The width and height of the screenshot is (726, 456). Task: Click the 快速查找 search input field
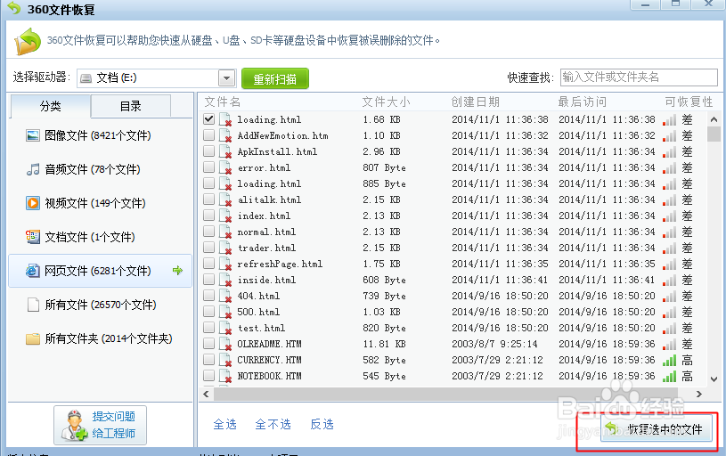point(639,77)
